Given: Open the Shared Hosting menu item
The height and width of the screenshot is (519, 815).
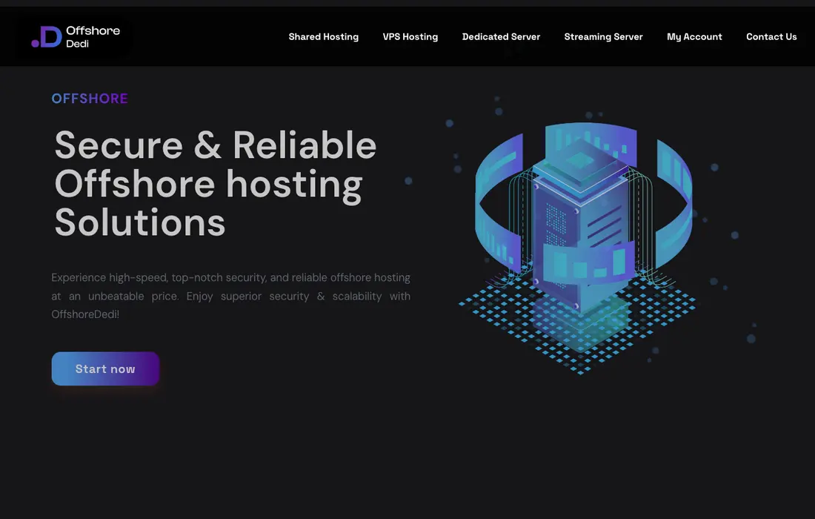Looking at the screenshot, I should tap(323, 37).
